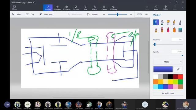Open the 2D shapes tab
Image resolution: width=196 pixels, height=110 pixels.
(57, 8)
